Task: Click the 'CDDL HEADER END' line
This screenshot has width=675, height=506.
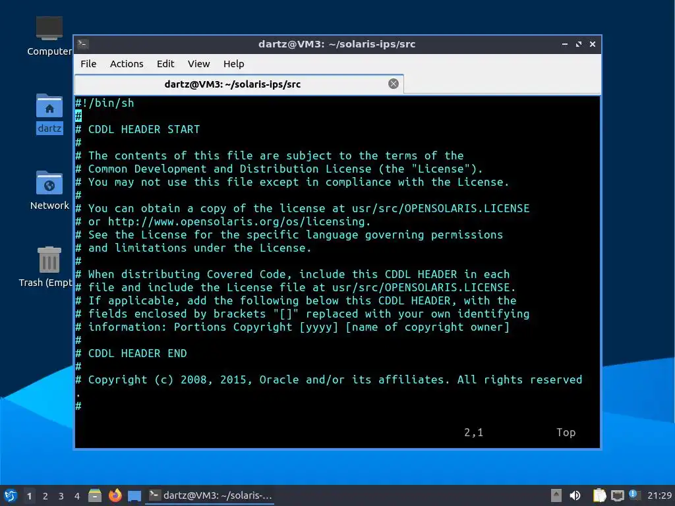Action: (x=131, y=353)
